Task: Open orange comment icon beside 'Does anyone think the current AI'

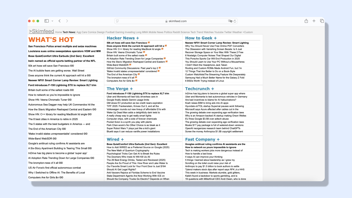Action: pos(166,46)
